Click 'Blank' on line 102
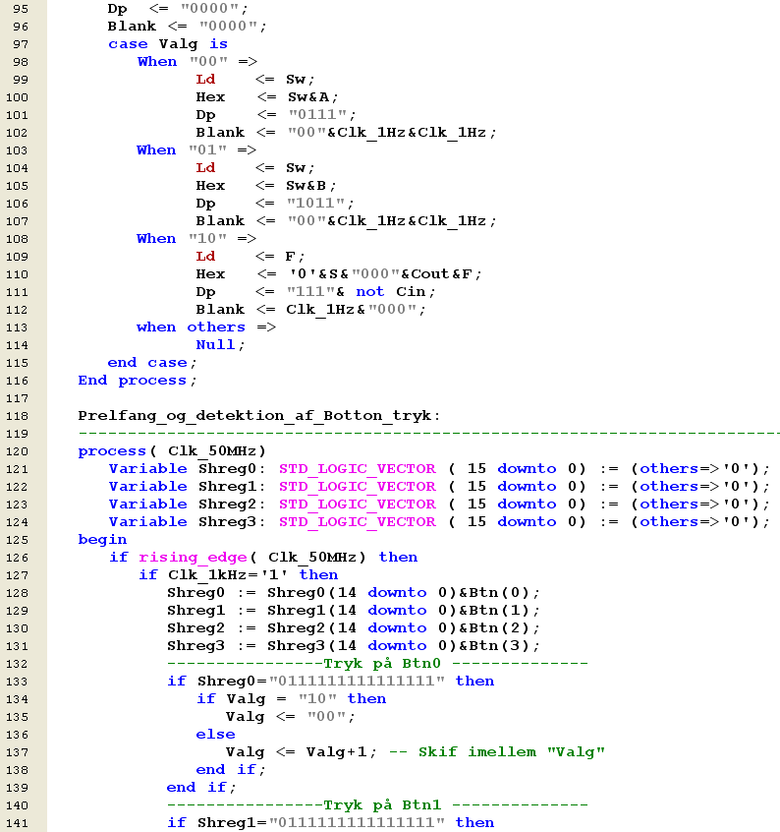The width and height of the screenshot is (780, 832). (220, 133)
